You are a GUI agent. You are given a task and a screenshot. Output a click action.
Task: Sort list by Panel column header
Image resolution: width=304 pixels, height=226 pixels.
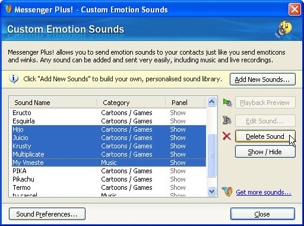(x=186, y=103)
